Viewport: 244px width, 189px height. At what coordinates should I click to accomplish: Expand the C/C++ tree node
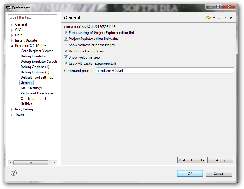[x=12, y=30]
